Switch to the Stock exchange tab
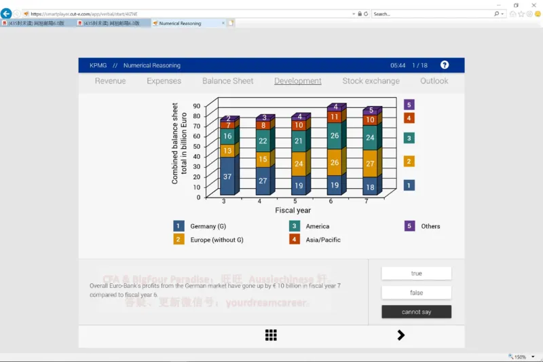The width and height of the screenshot is (543, 362). tap(371, 81)
